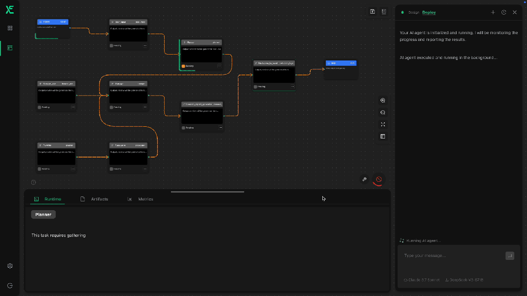Open the dashboard grid icon in the sidebar
This screenshot has width=527, height=296.
click(x=10, y=28)
